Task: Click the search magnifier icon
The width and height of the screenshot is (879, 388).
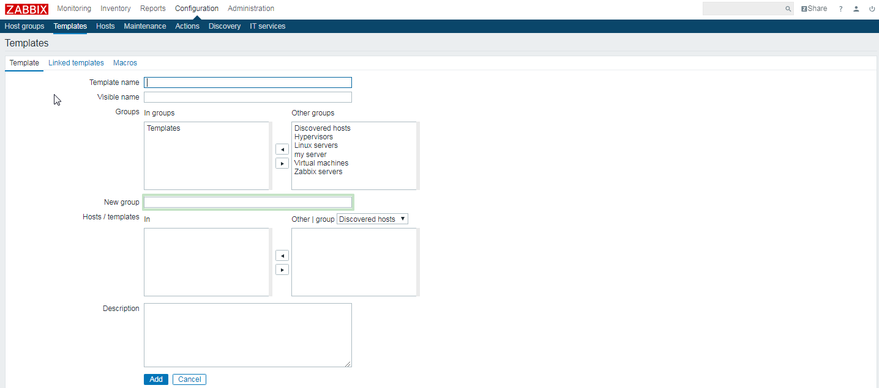Action: (x=788, y=9)
